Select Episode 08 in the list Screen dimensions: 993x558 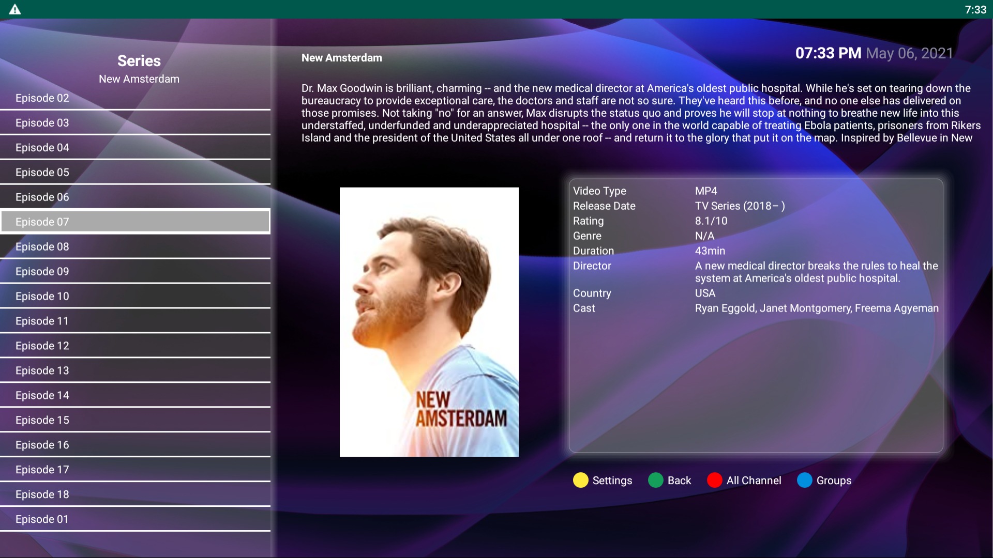(135, 247)
